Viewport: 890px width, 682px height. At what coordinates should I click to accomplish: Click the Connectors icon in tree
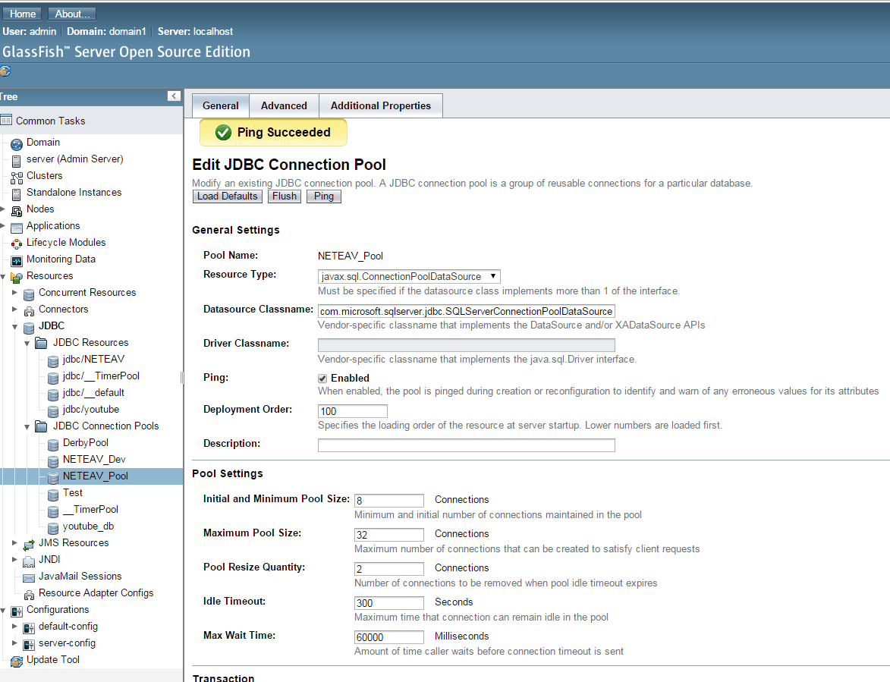pyautogui.click(x=29, y=311)
